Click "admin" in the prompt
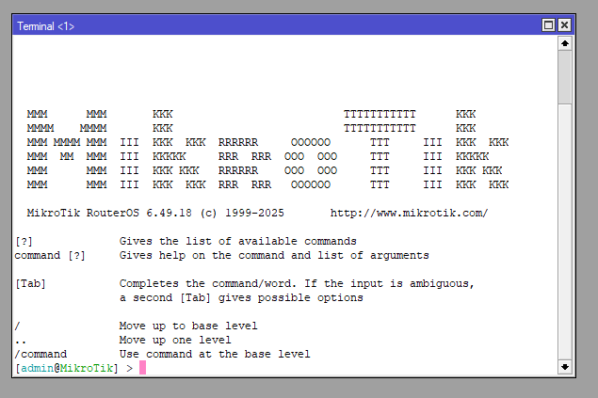The height and width of the screenshot is (398, 598). [38, 368]
